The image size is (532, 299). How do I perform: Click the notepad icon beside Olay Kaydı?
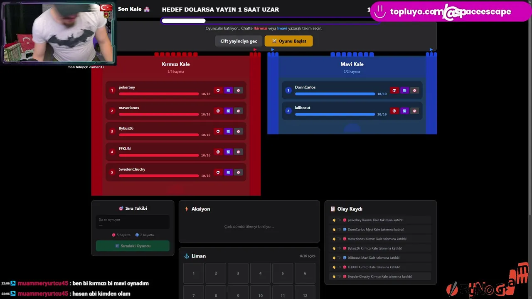pyautogui.click(x=332, y=209)
